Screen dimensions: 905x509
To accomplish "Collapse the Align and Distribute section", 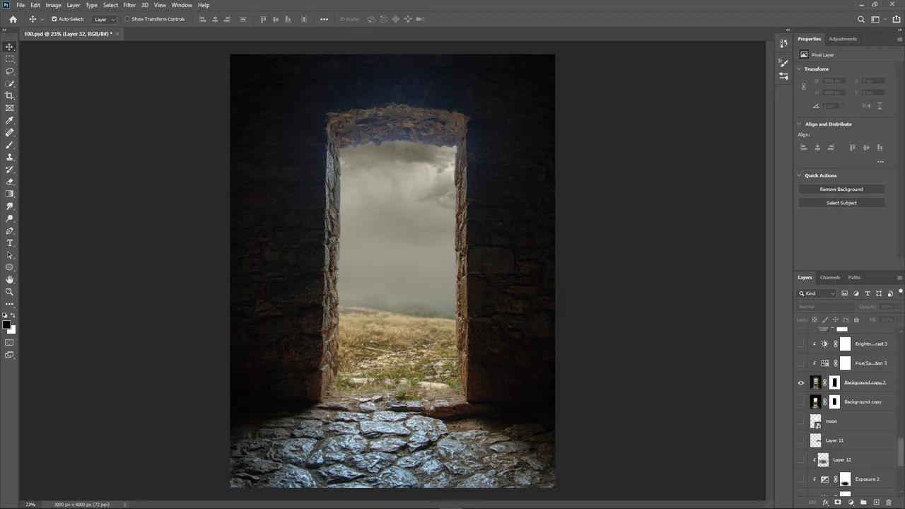I will coord(799,124).
